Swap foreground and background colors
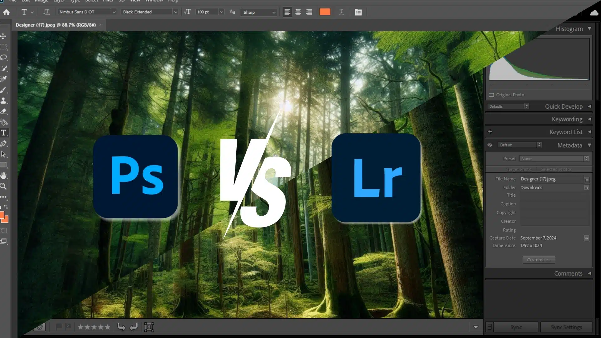This screenshot has width=601, height=338. (x=6, y=207)
